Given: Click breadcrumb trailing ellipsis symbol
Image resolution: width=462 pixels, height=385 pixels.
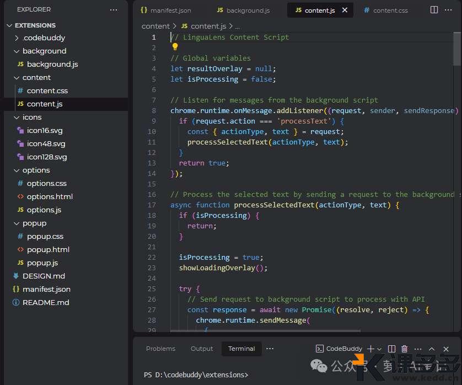Looking at the screenshot, I should [x=238, y=27].
